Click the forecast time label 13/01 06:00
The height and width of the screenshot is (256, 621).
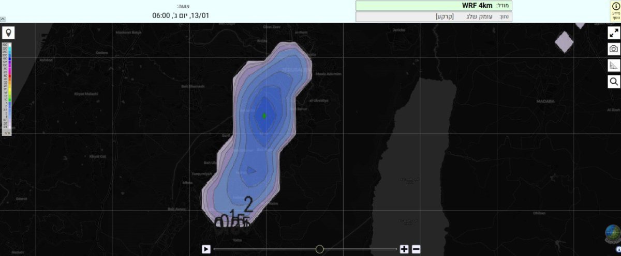click(x=180, y=15)
